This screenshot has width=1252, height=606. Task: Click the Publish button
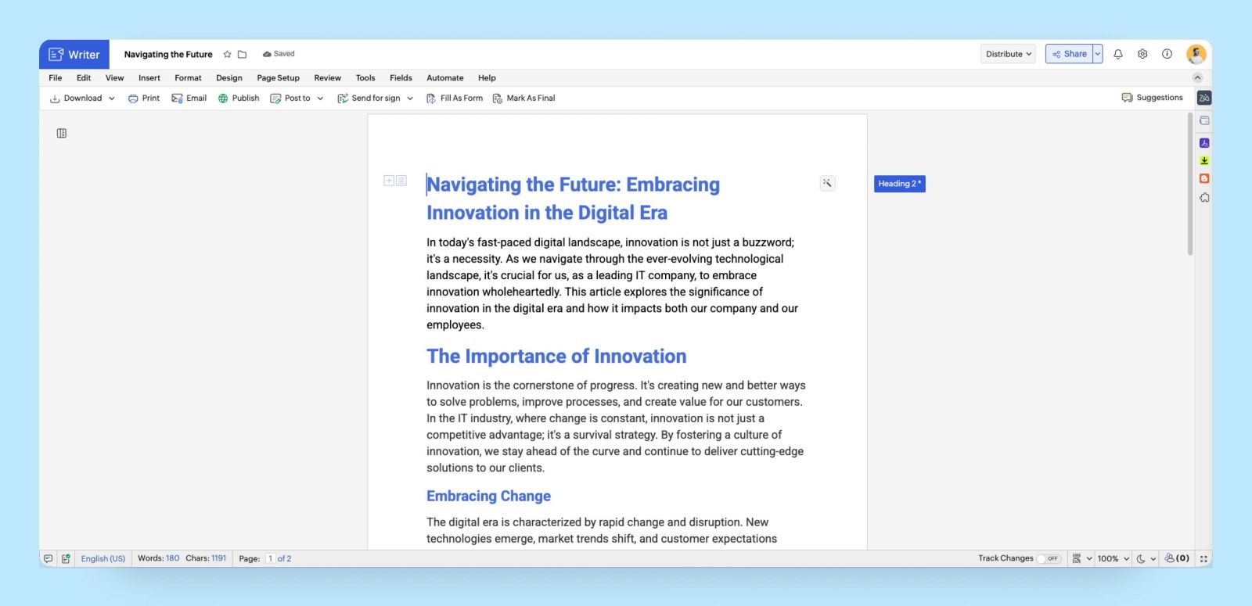tap(239, 99)
